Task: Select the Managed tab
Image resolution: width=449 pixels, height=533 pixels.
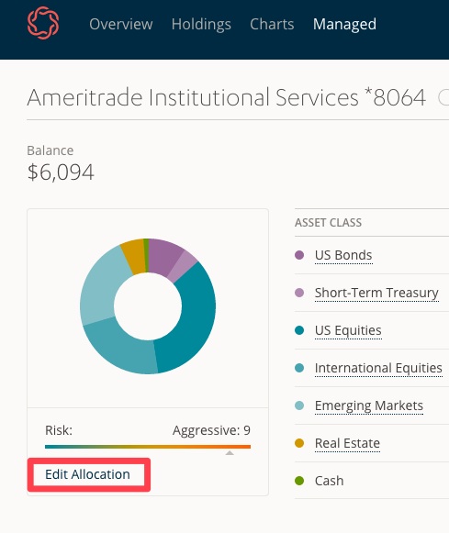Action: (x=344, y=24)
